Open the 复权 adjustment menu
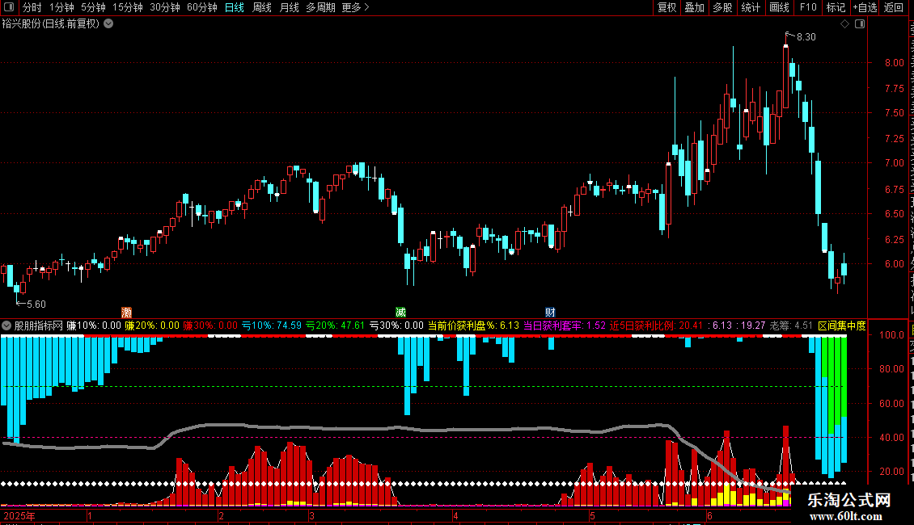The image size is (914, 525). tap(666, 7)
